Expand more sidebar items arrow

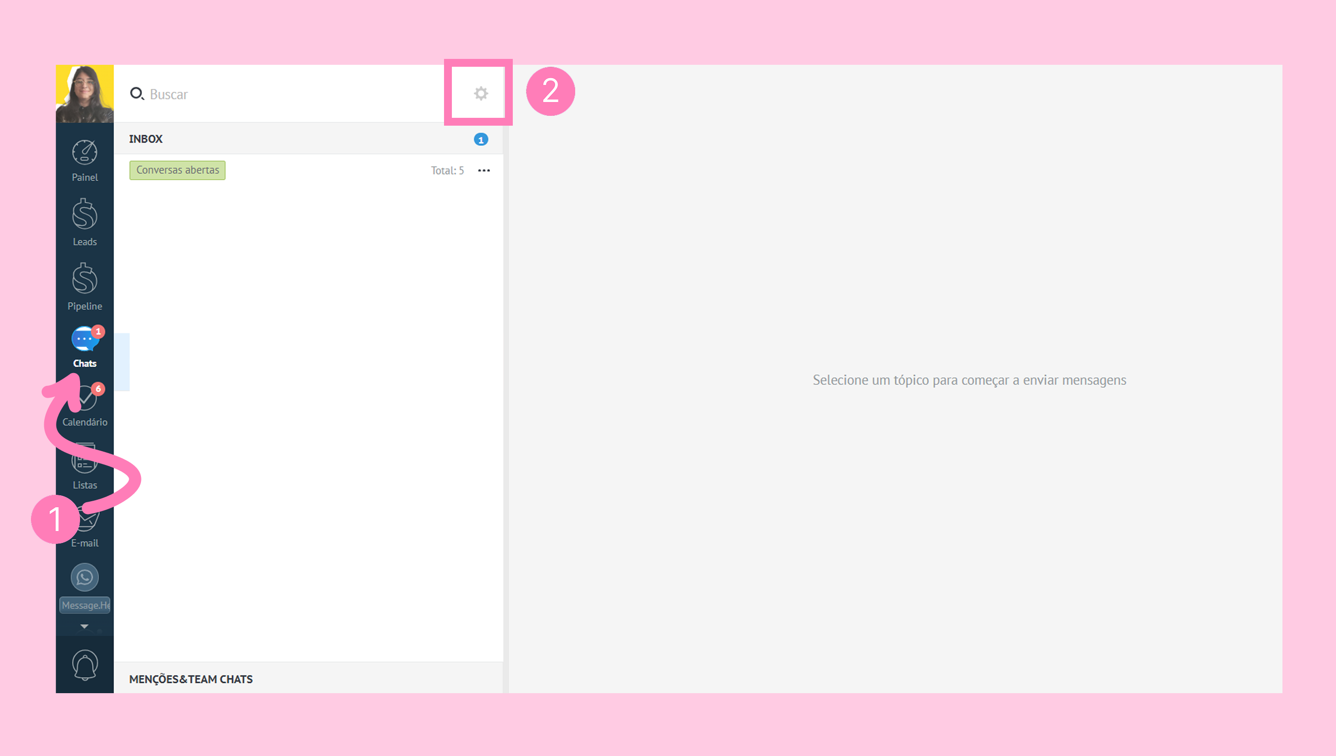click(84, 626)
